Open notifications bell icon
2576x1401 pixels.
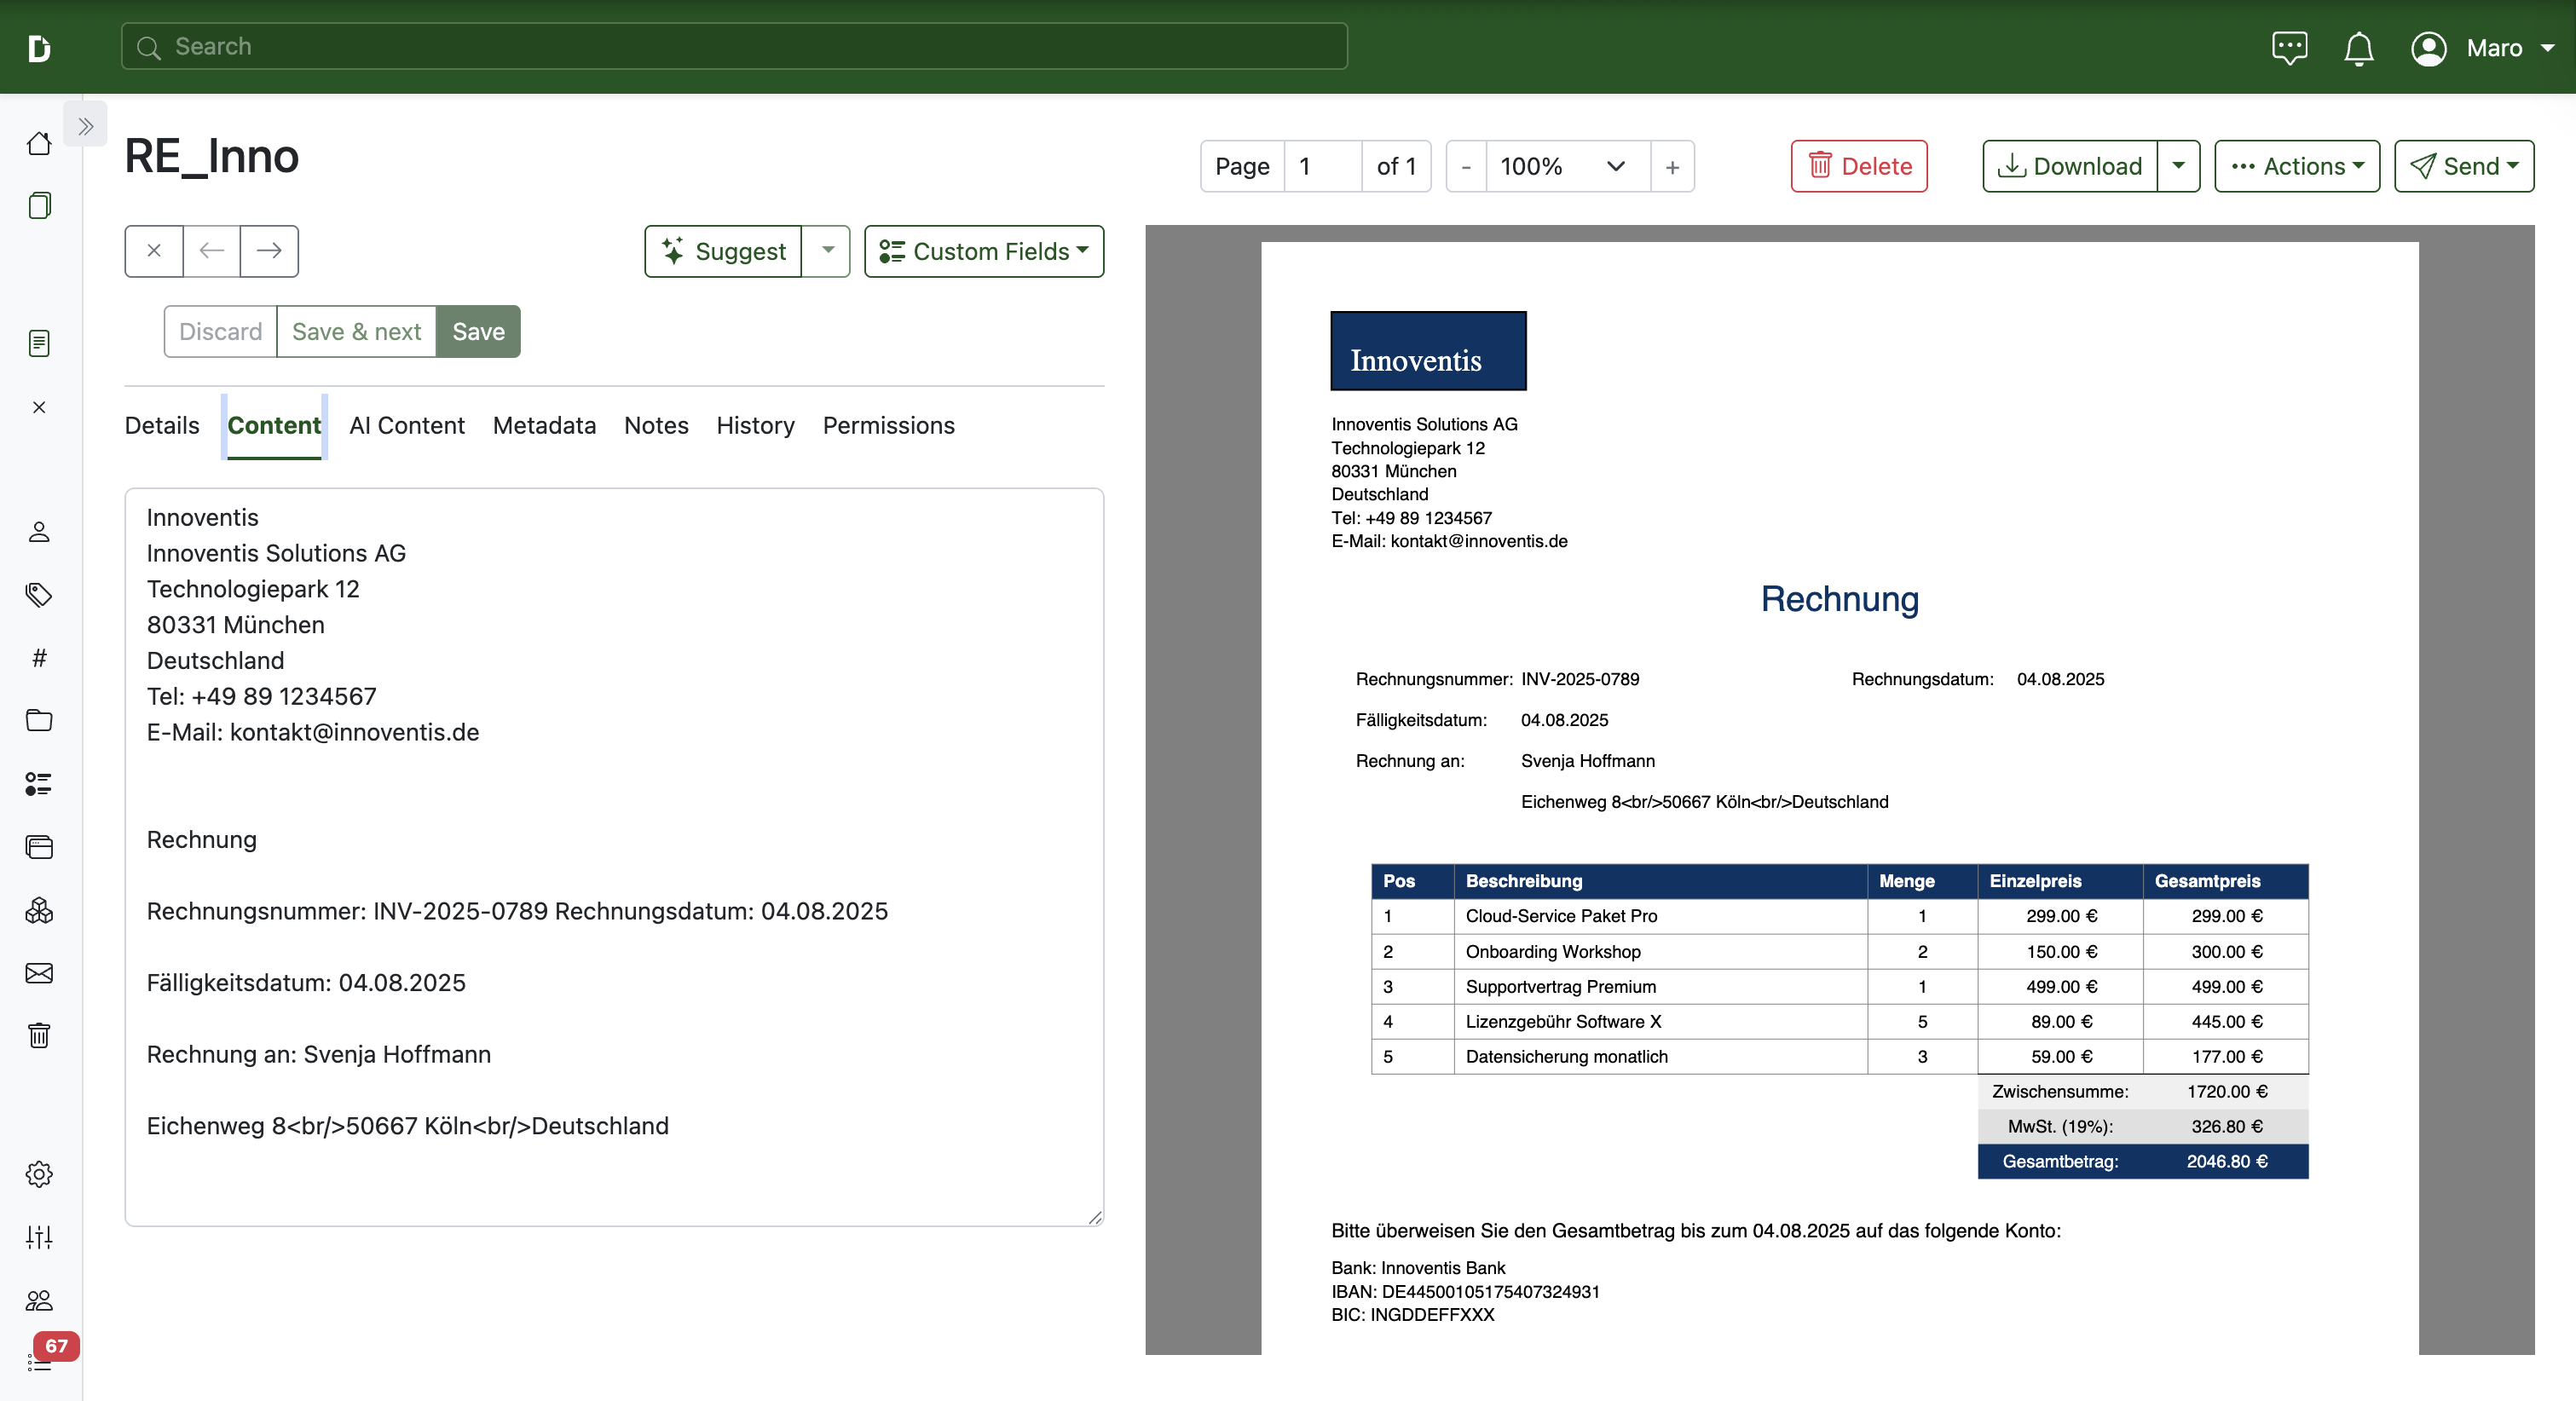point(2359,48)
